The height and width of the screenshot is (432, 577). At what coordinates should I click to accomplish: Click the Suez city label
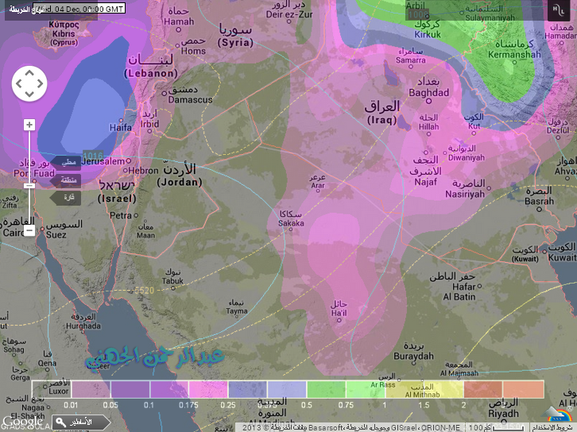point(56,234)
